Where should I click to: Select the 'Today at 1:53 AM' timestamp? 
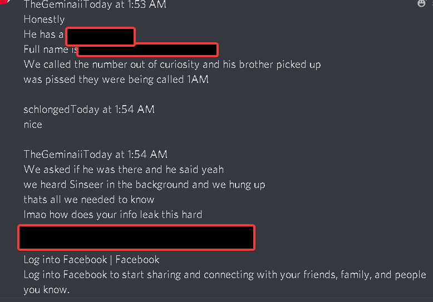tap(125, 4)
